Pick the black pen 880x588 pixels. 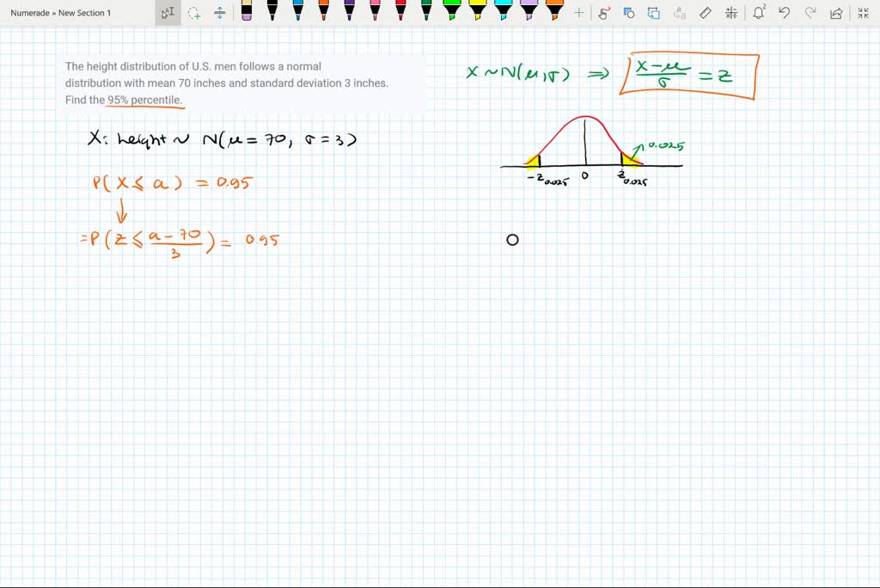(x=272, y=11)
